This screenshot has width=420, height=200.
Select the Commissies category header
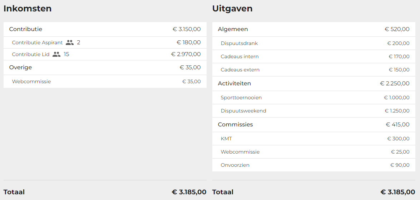[x=314, y=125]
